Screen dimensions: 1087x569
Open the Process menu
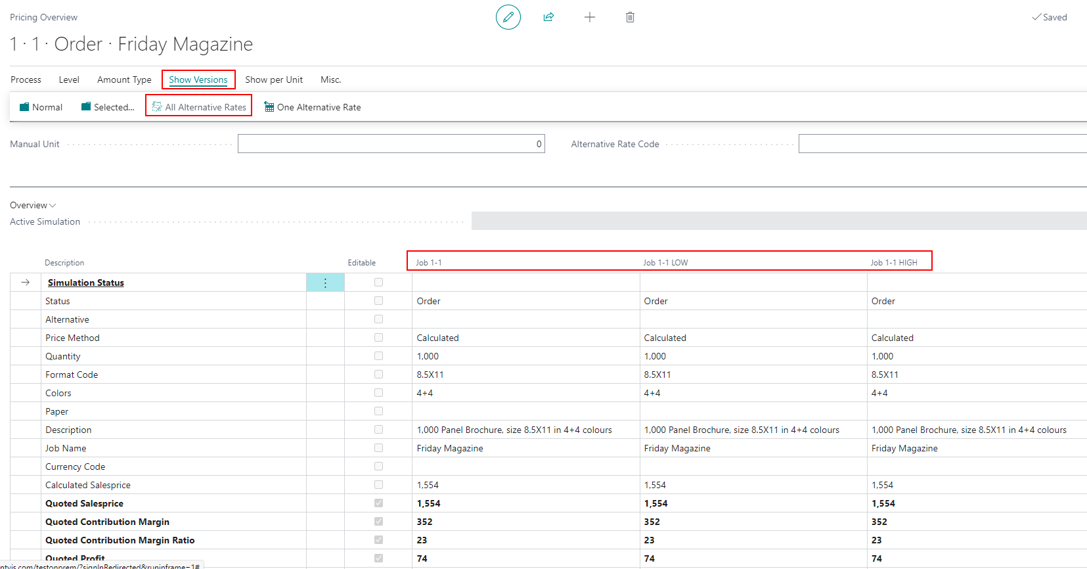point(26,80)
